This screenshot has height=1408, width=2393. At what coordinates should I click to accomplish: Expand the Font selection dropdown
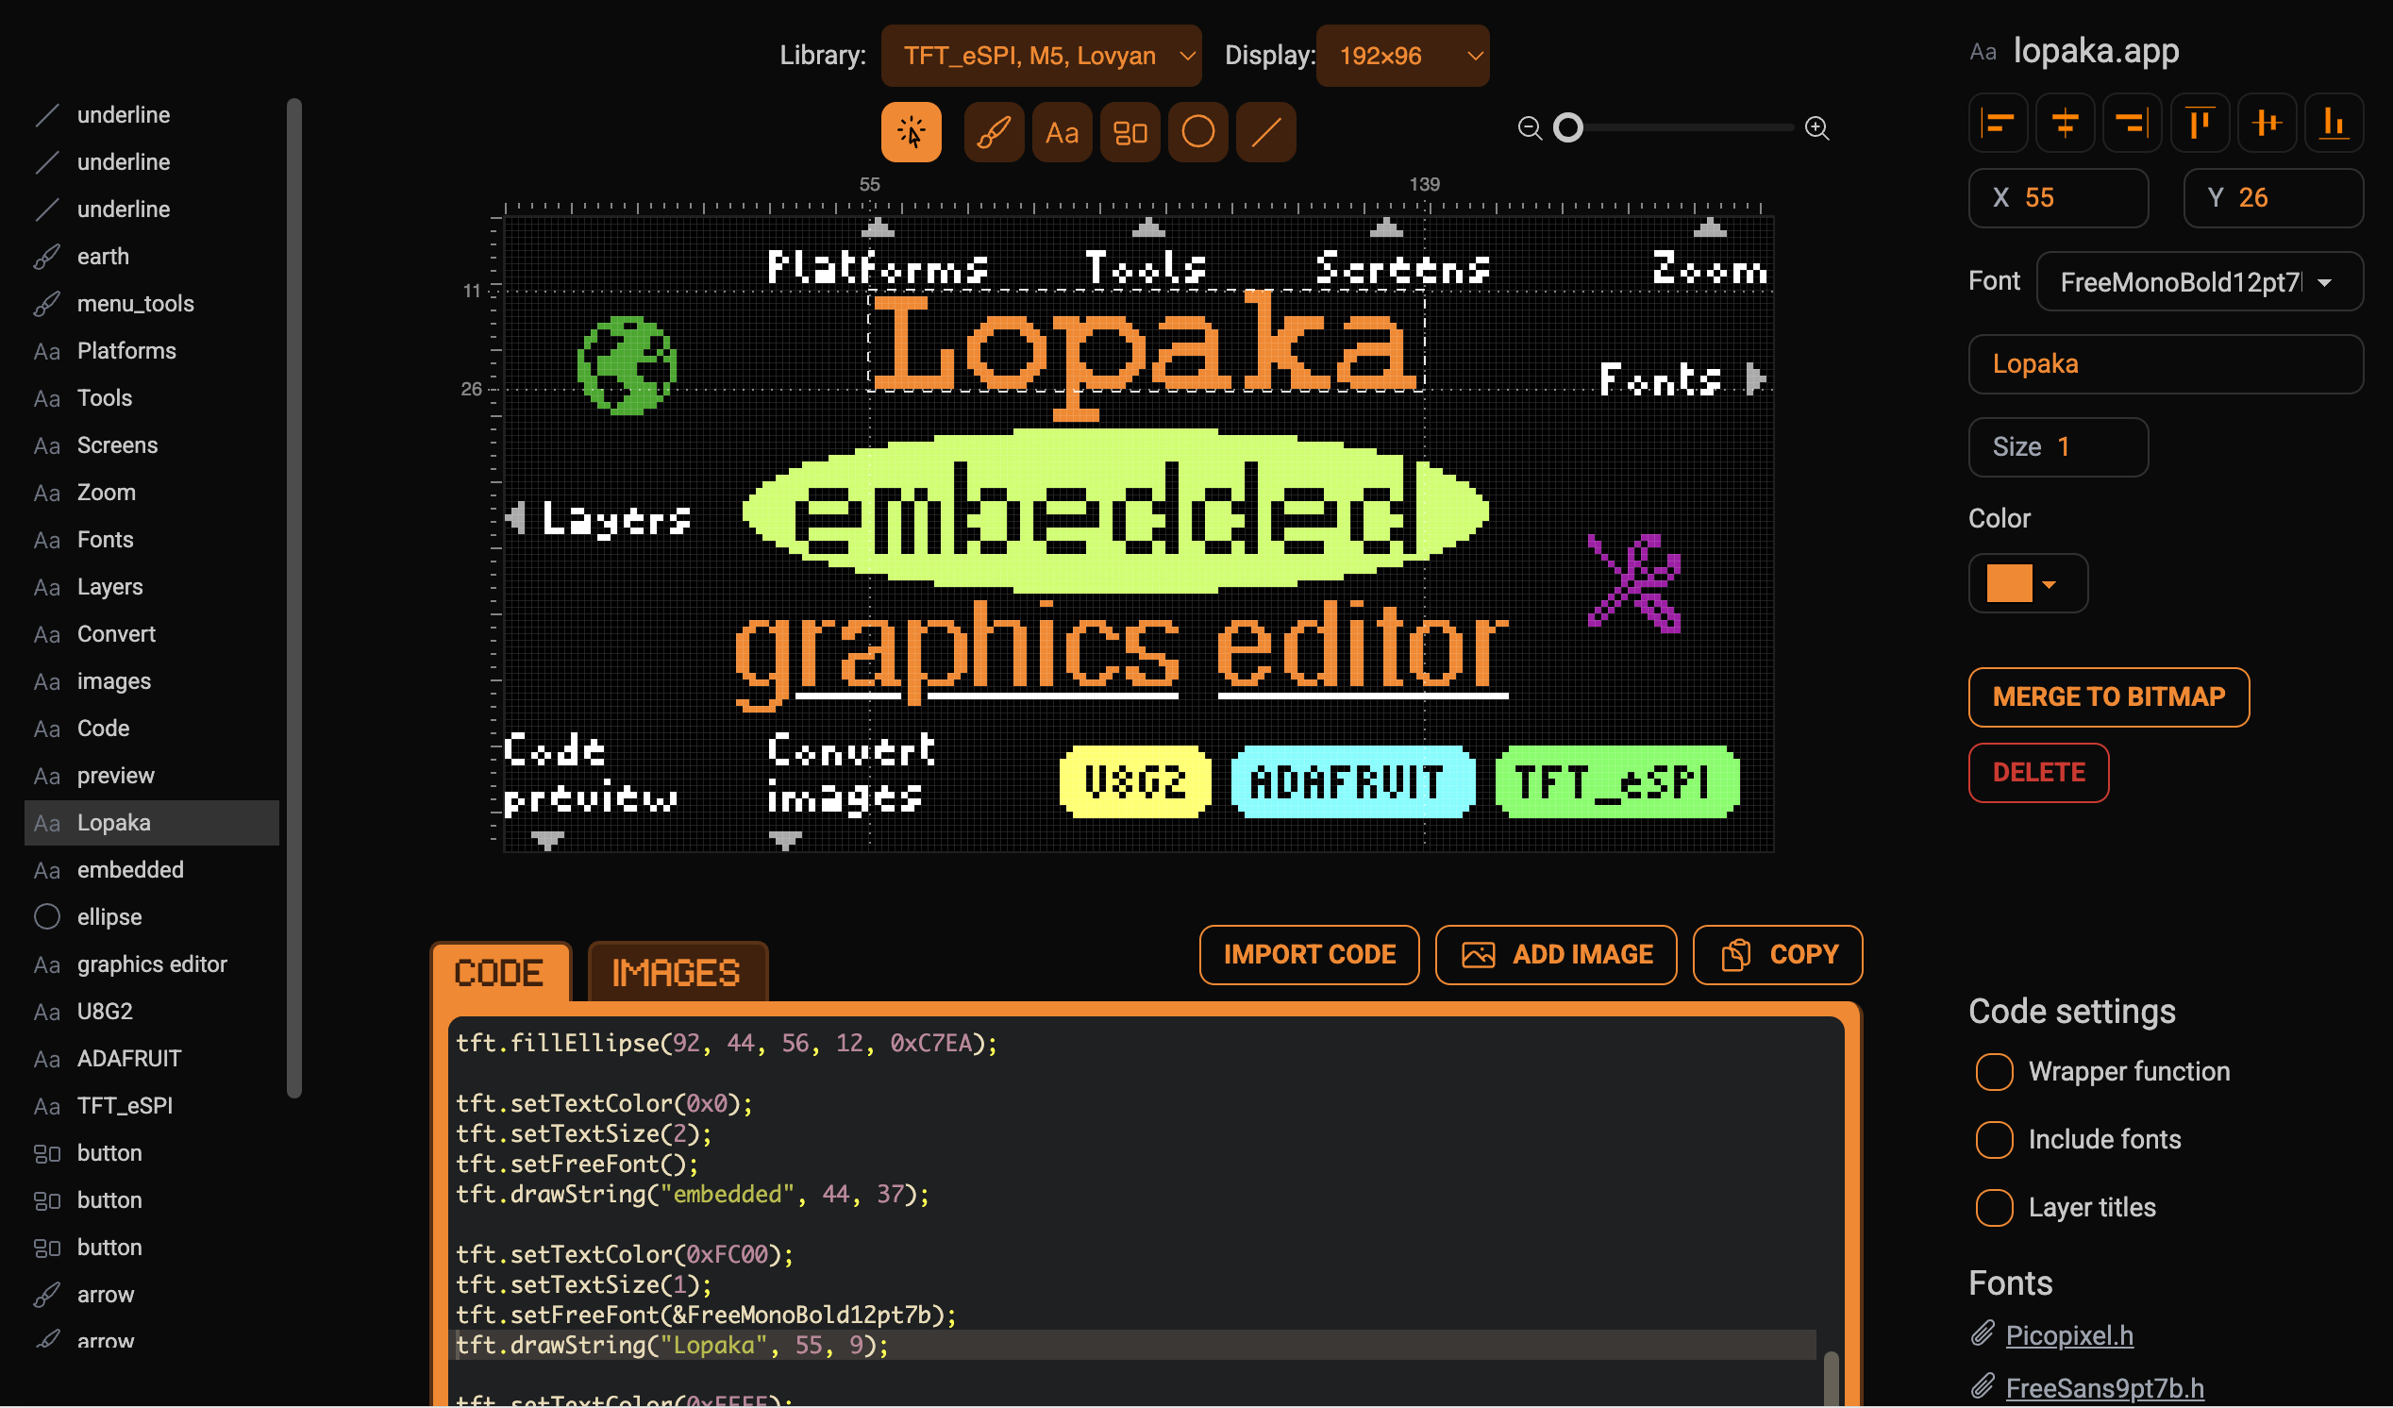click(x=2199, y=282)
